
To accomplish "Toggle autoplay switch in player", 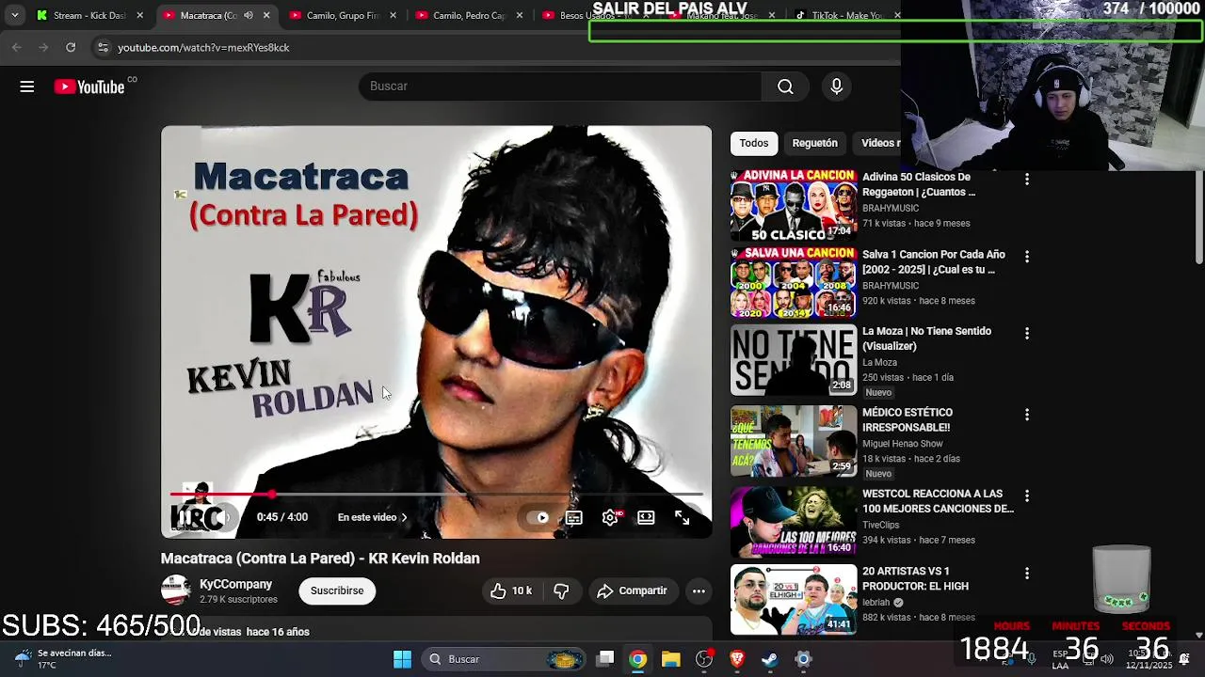I will [x=538, y=517].
